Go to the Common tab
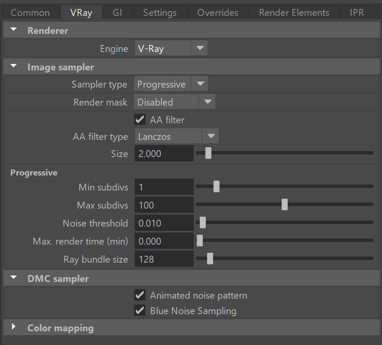382x345 pixels. (x=30, y=12)
